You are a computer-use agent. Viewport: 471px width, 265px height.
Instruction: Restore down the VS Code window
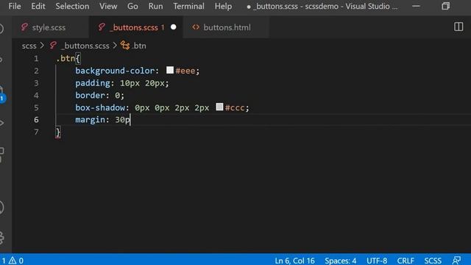point(446,6)
